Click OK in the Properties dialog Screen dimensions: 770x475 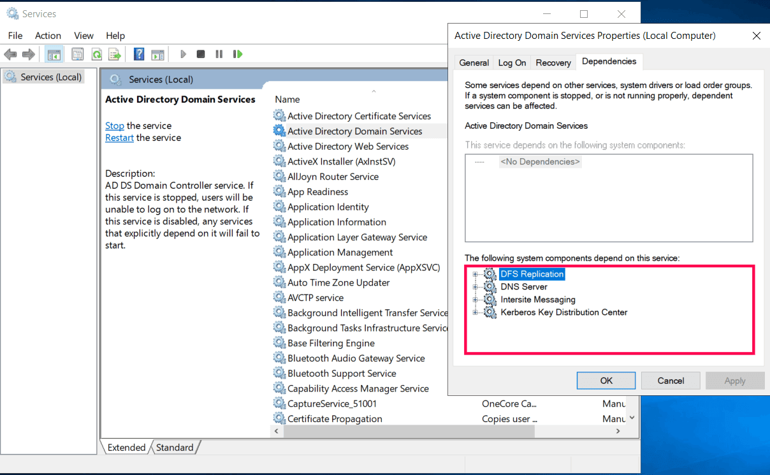click(x=606, y=380)
